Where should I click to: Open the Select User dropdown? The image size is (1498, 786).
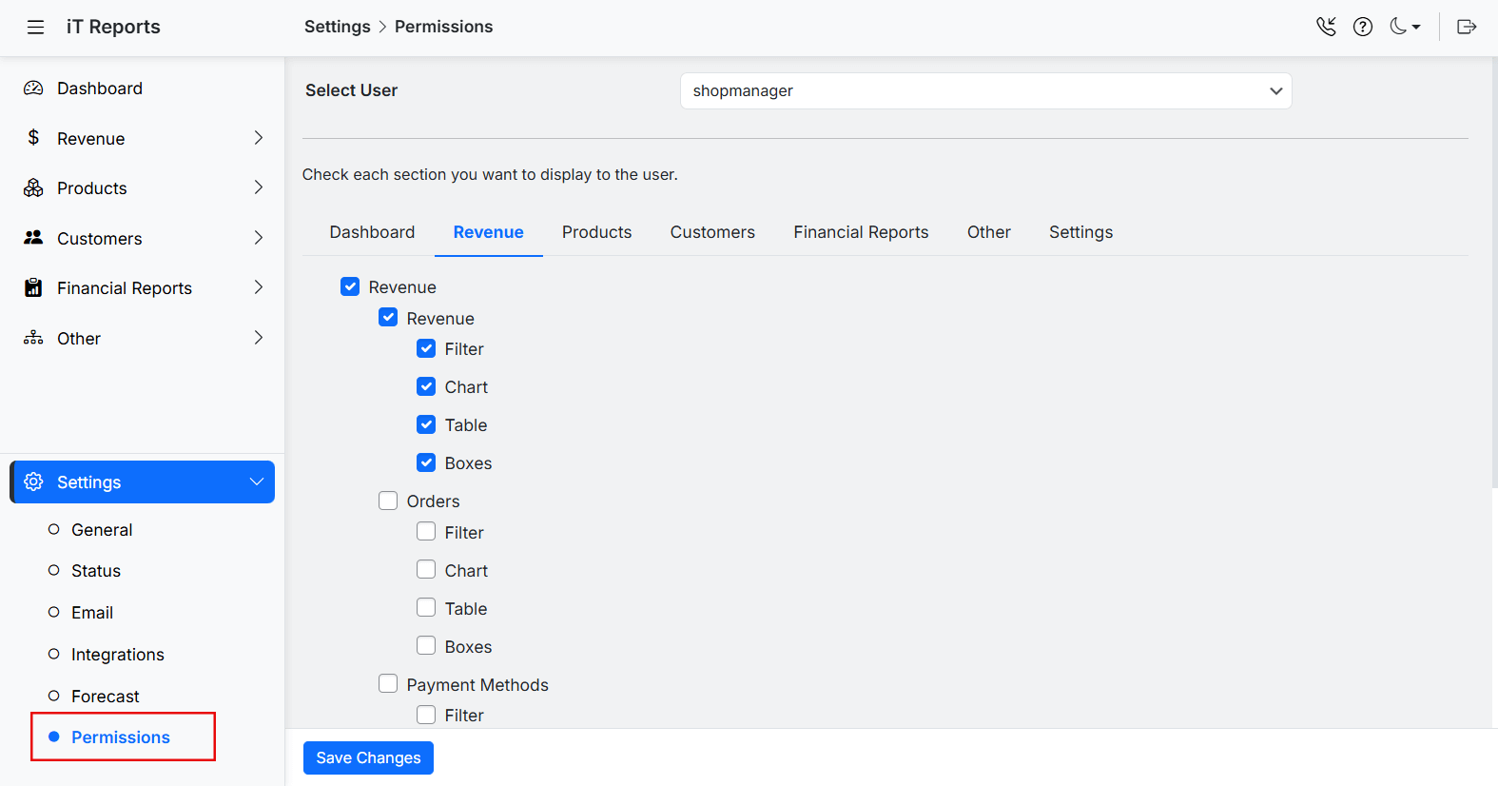pyautogui.click(x=985, y=91)
